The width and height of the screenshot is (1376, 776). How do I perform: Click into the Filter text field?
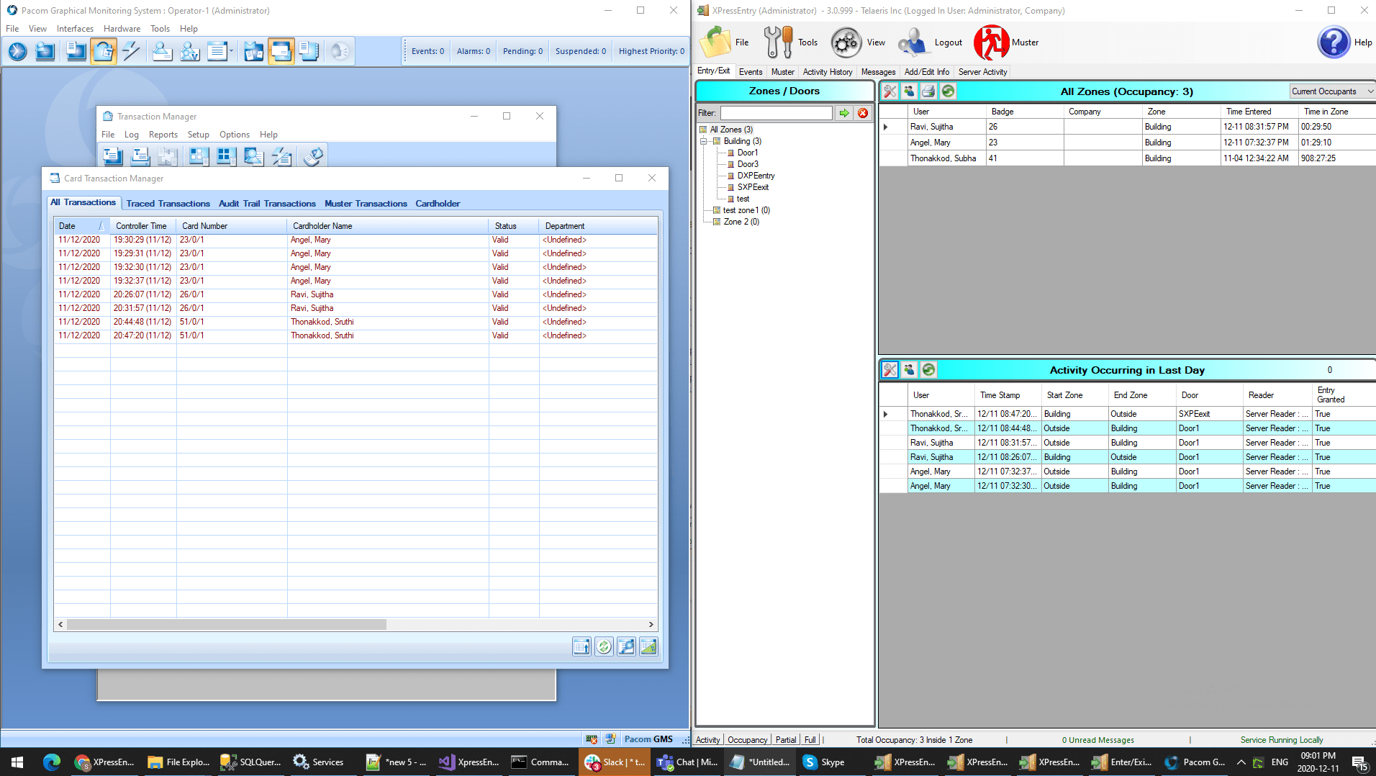[x=776, y=113]
